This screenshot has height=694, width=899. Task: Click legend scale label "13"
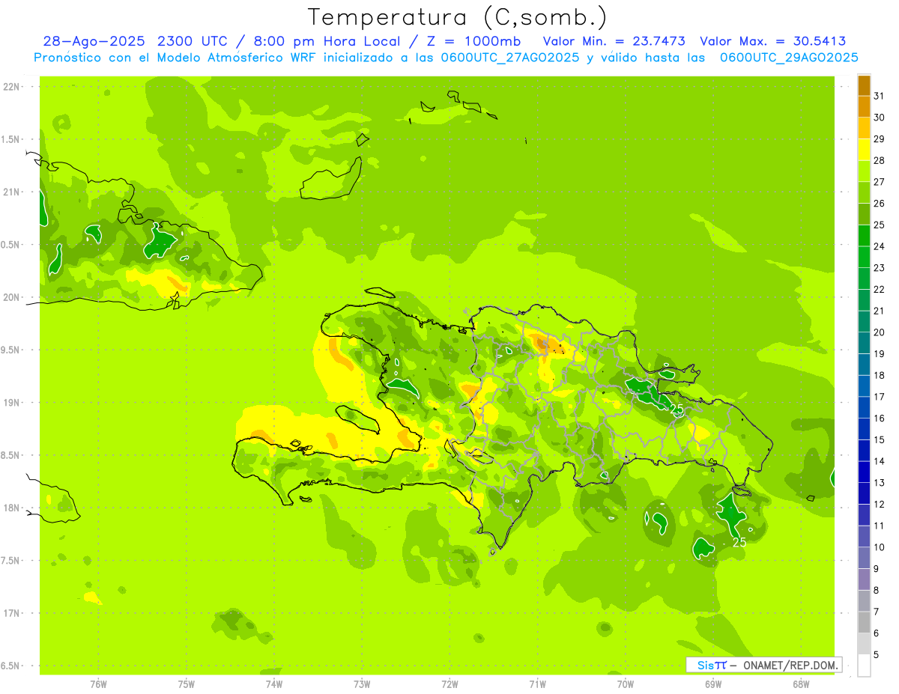coord(879,483)
